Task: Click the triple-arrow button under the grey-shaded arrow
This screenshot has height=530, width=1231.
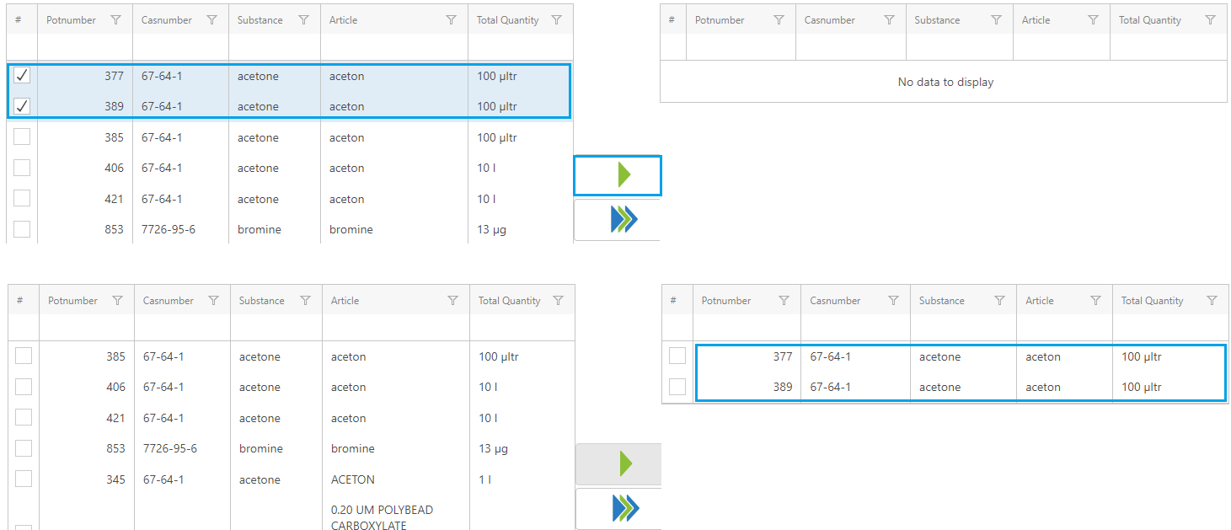Action: click(x=624, y=508)
